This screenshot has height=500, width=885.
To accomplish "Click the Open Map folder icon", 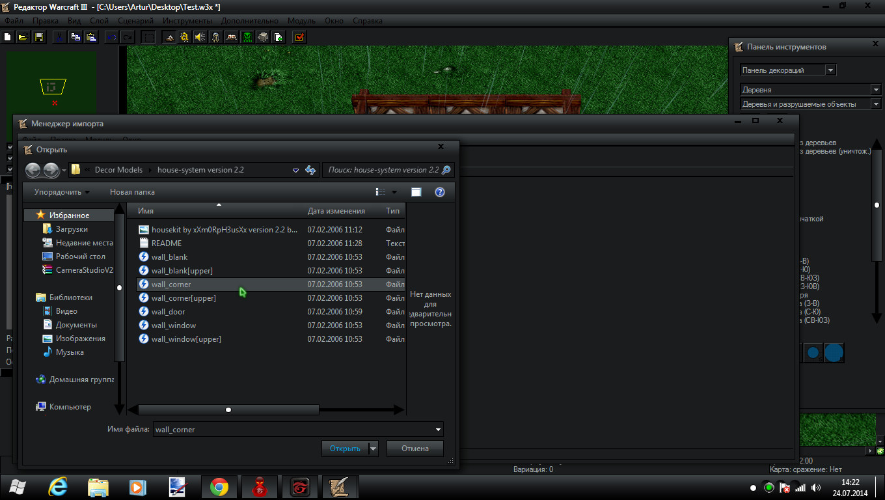I will (23, 37).
